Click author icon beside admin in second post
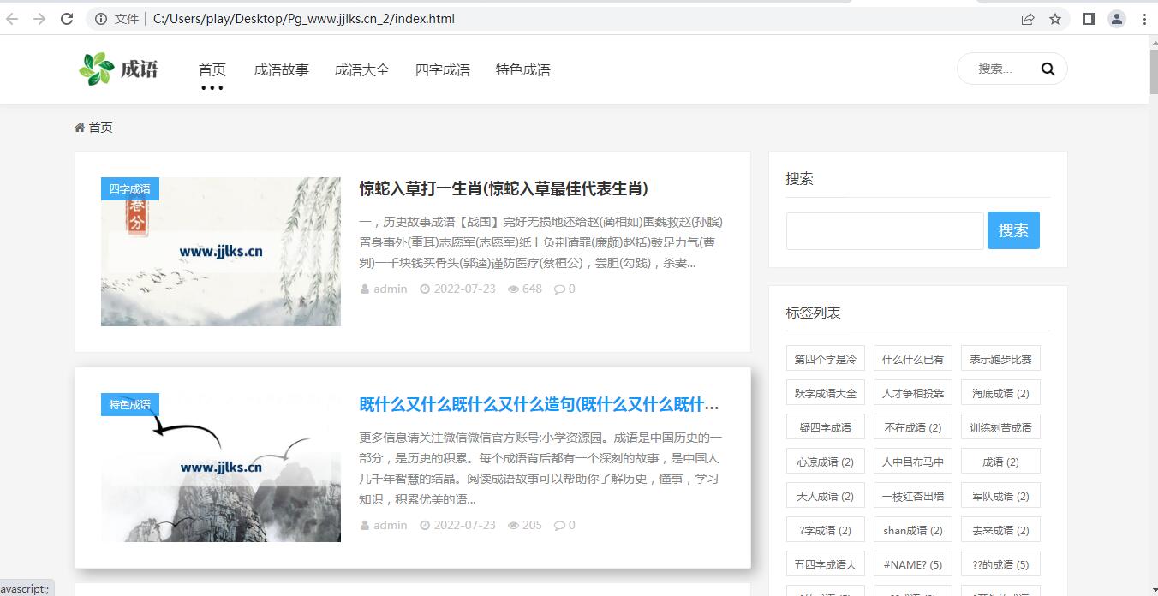The height and width of the screenshot is (596, 1158). [x=365, y=526]
